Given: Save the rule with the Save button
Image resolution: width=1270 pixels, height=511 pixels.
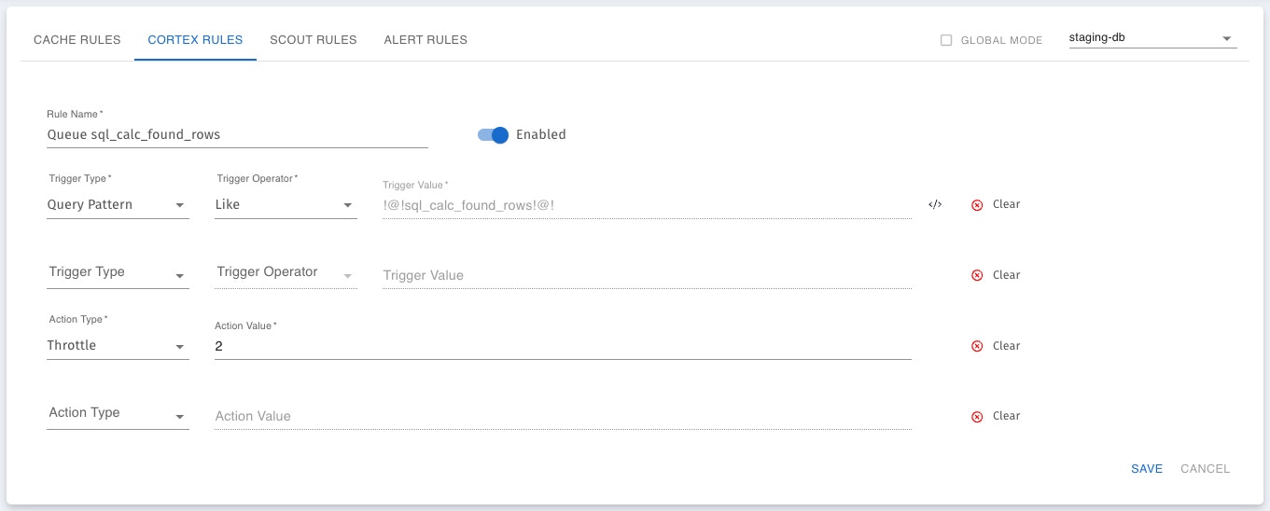Looking at the screenshot, I should tap(1147, 469).
